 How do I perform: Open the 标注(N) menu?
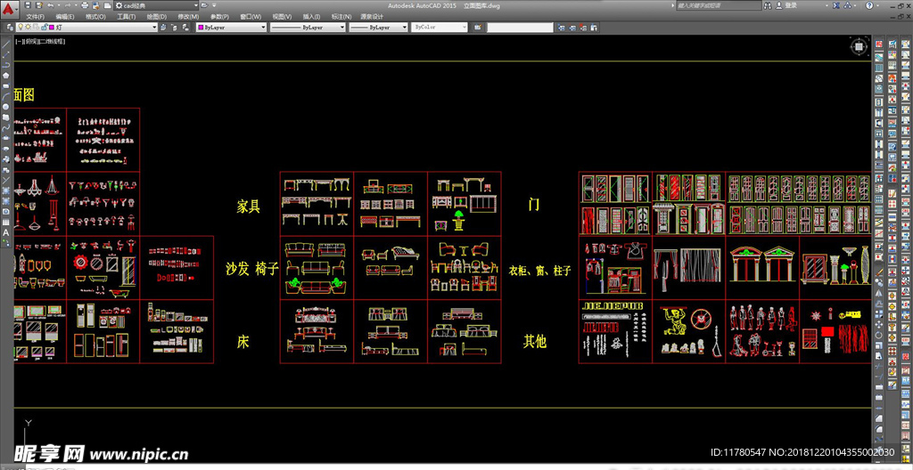[341, 17]
